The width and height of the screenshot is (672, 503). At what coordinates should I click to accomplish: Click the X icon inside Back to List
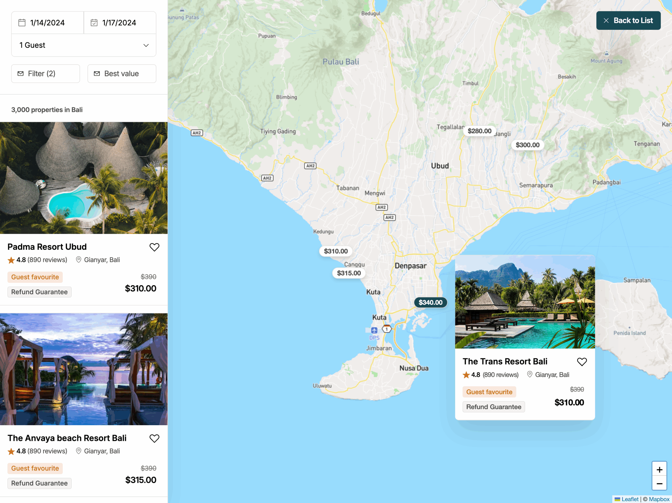click(606, 20)
